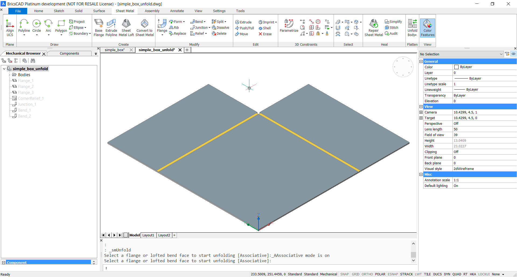Toggle Color Features view
The width and height of the screenshot is (517, 277).
pos(427,28)
